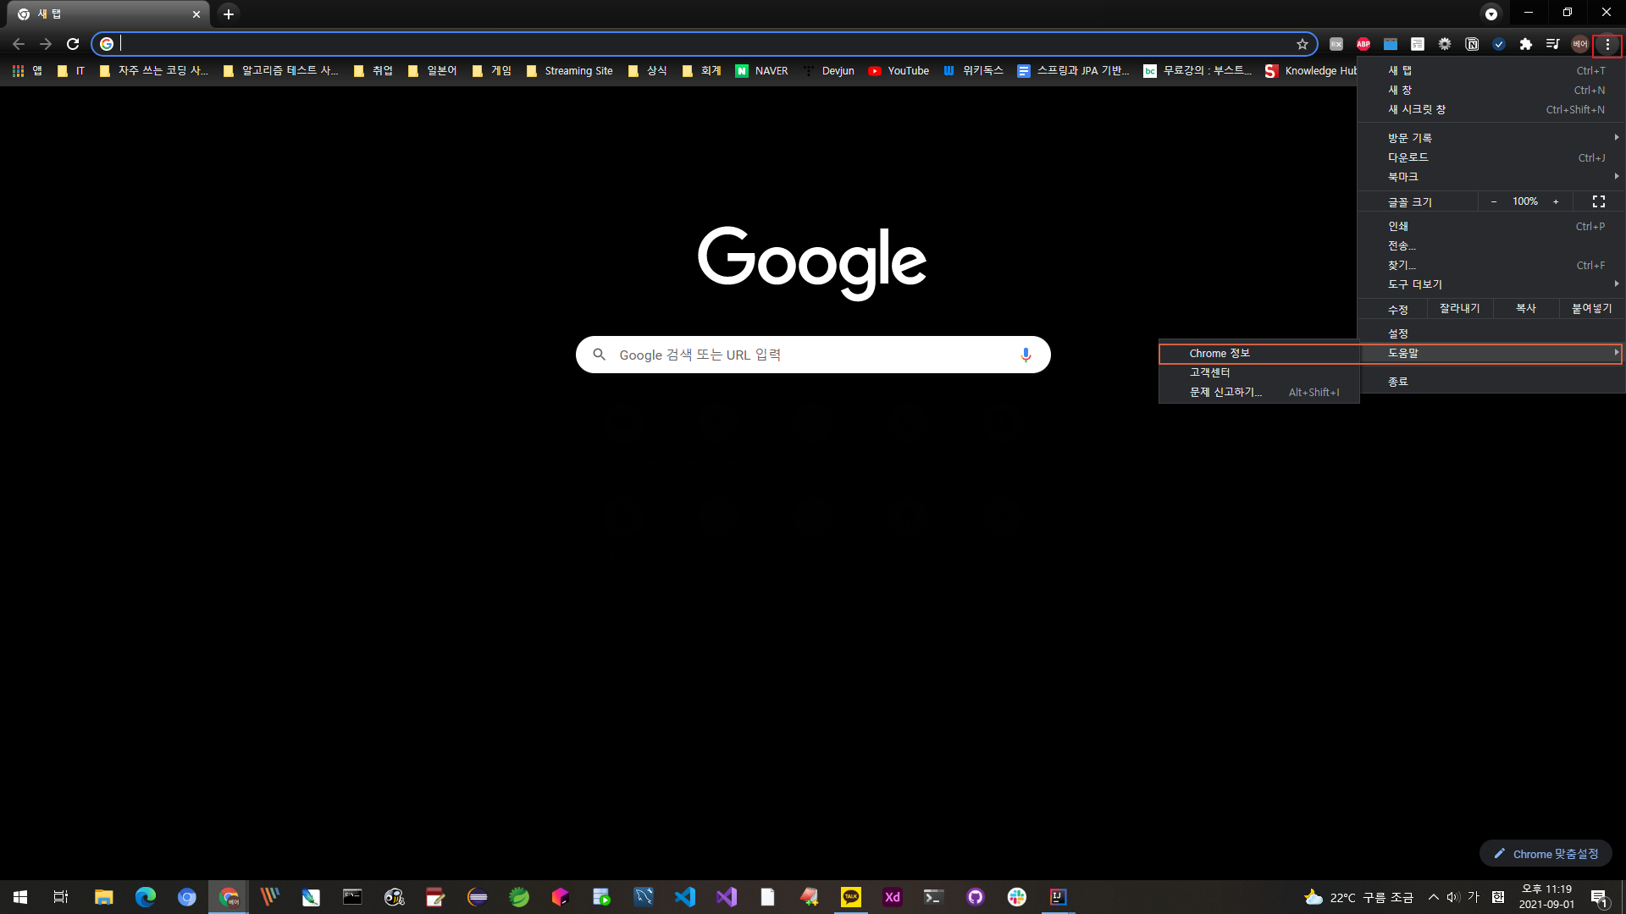Viewport: 1626px width, 914px height.
Task: Open the Extensions puzzle-piece menu
Action: coord(1526,44)
